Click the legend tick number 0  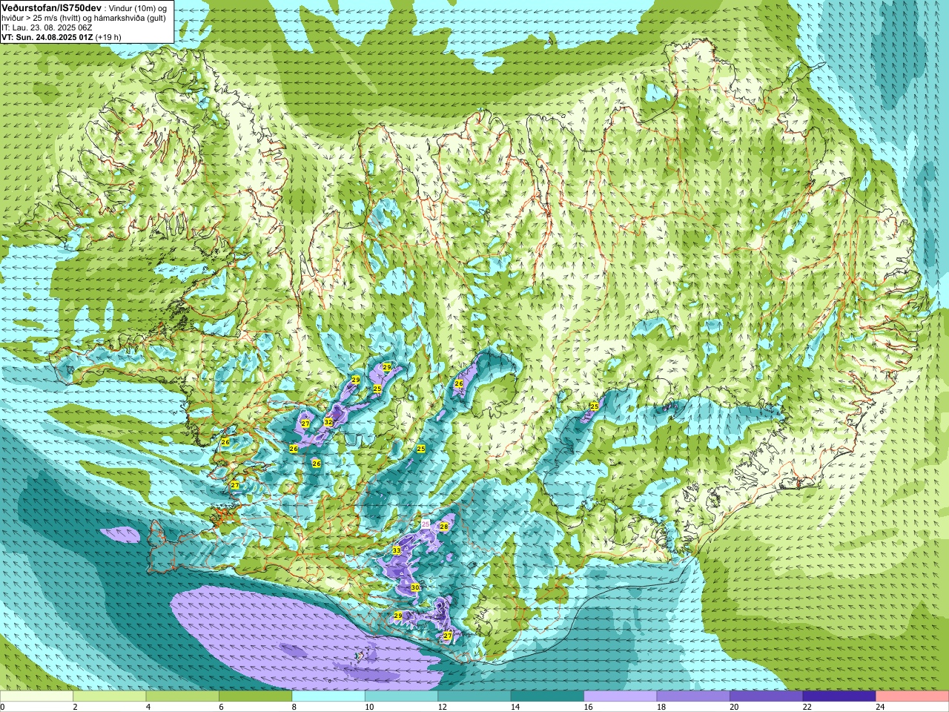3,707
